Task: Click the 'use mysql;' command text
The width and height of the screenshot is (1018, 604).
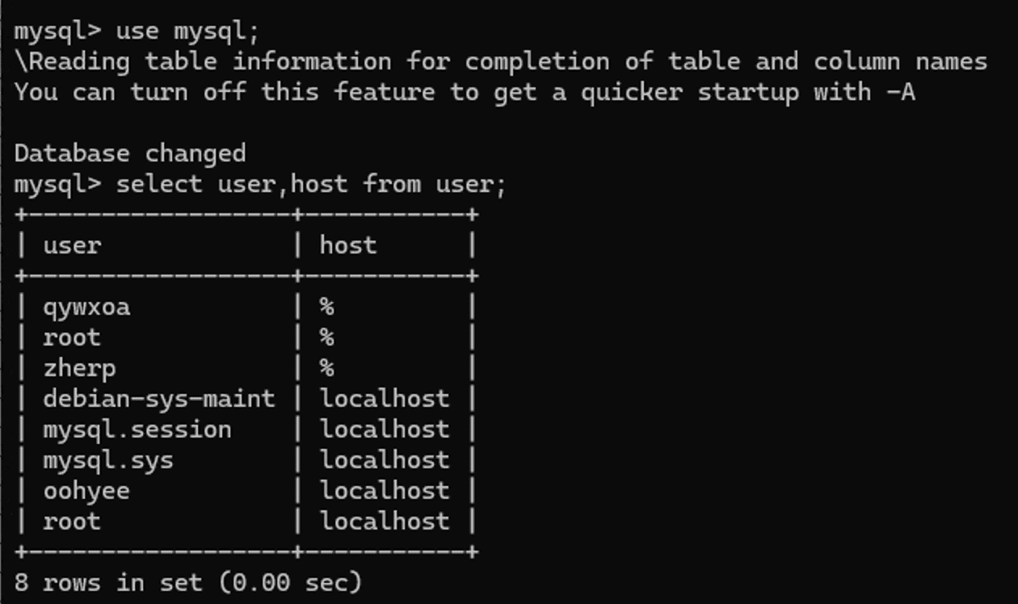Action: pyautogui.click(x=188, y=31)
